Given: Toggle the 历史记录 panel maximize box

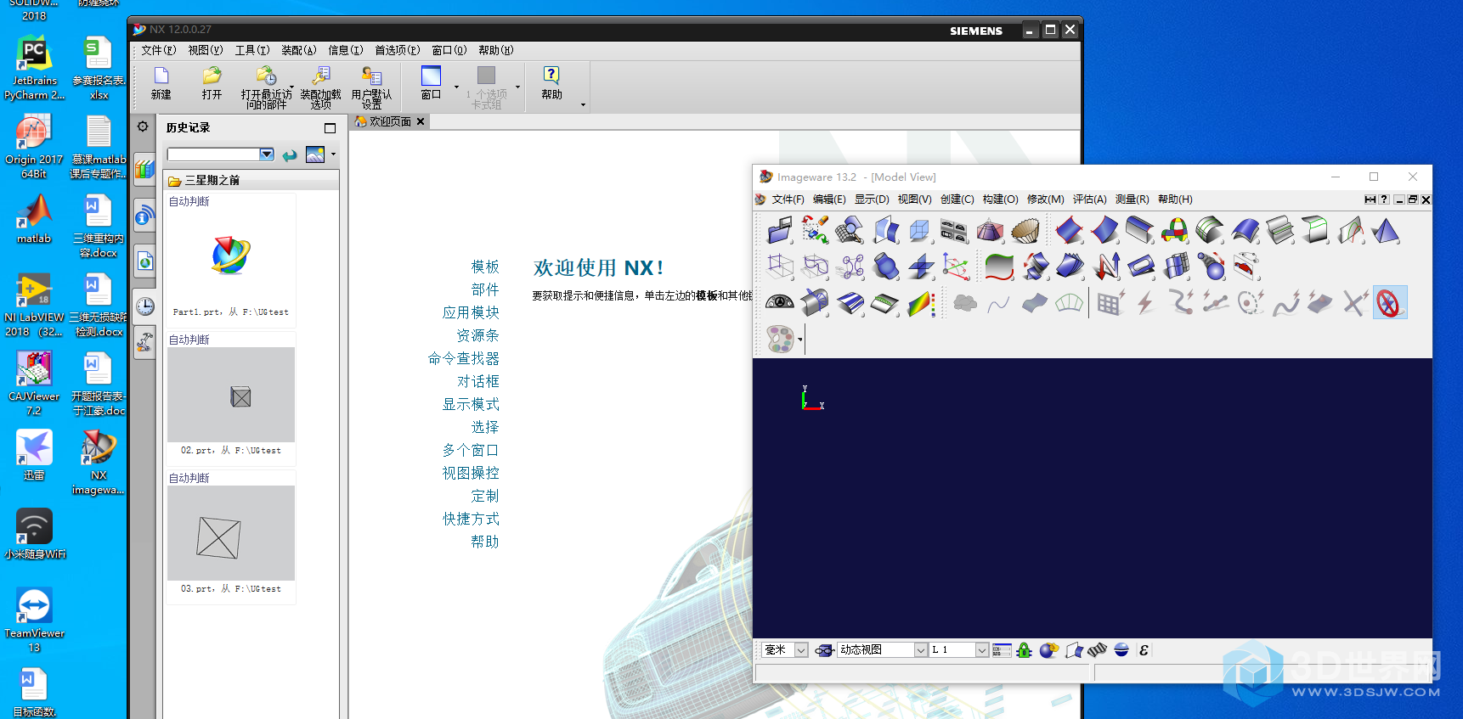Looking at the screenshot, I should coord(330,128).
